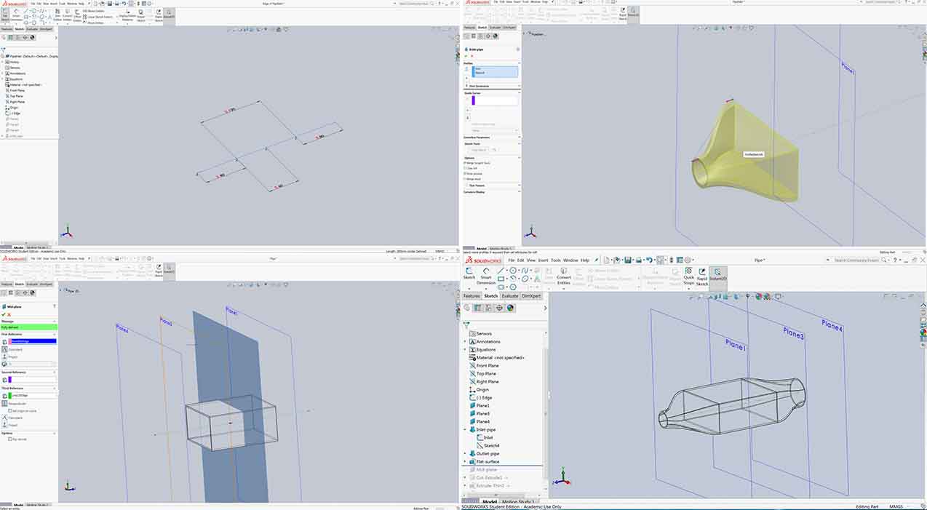This screenshot has width=927, height=510.
Task: Switch to DimXpert tab in lower-right window
Action: click(531, 296)
